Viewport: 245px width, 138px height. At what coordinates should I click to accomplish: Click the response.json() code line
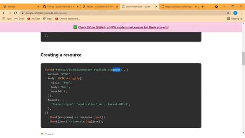(77, 117)
